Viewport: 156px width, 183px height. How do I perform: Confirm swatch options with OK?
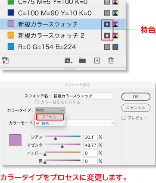pos(136,96)
